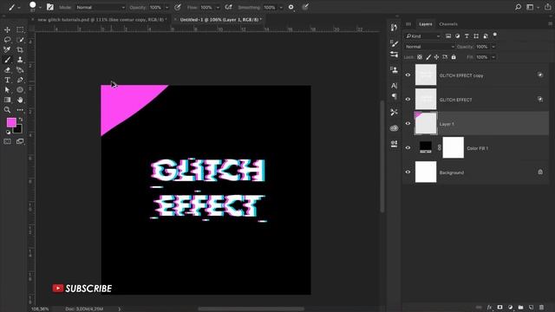The width and height of the screenshot is (555, 312).
Task: Select the Path Selection arrow tool
Action: (x=7, y=90)
